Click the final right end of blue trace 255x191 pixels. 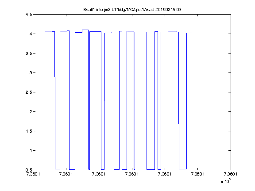(x=191, y=33)
